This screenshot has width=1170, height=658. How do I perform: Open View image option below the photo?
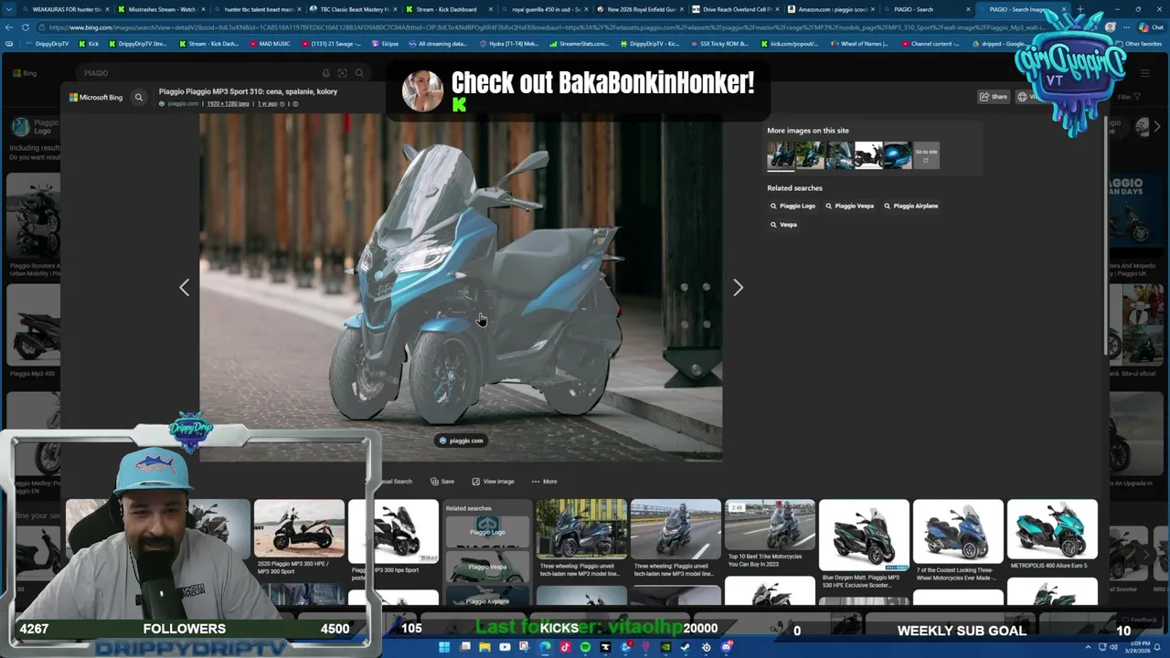494,482
